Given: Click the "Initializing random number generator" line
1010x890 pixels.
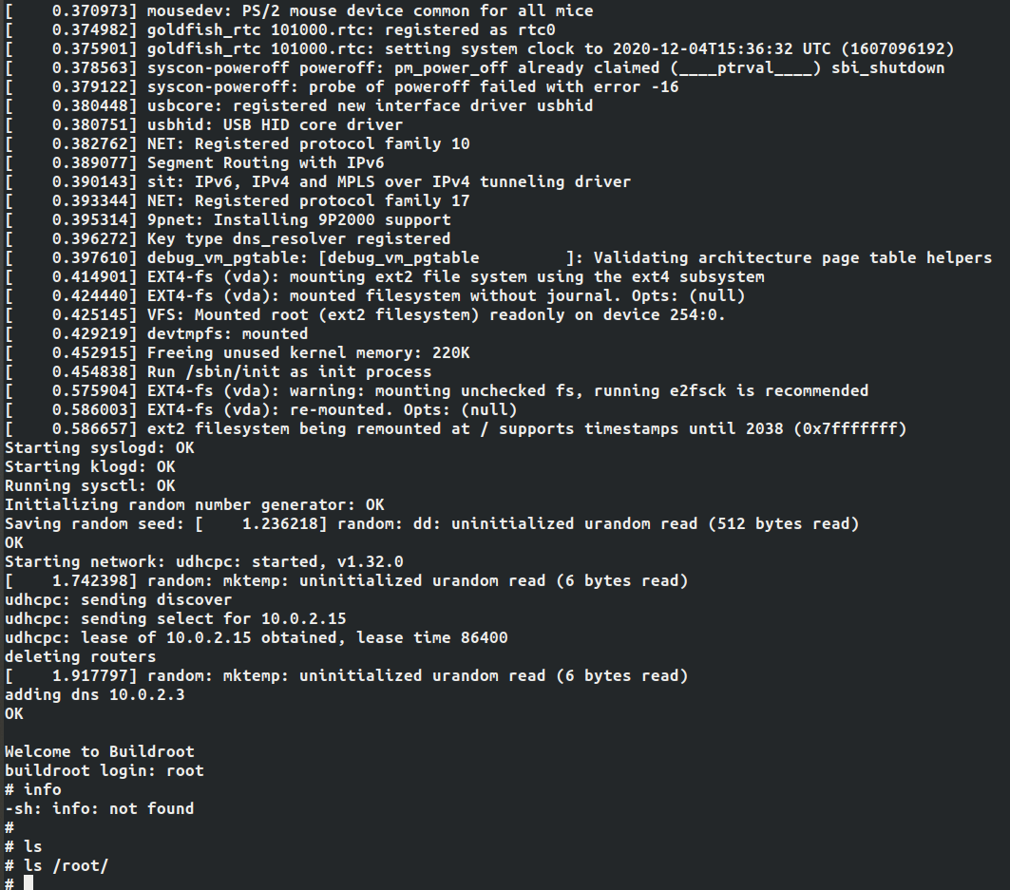Looking at the screenshot, I should (195, 504).
